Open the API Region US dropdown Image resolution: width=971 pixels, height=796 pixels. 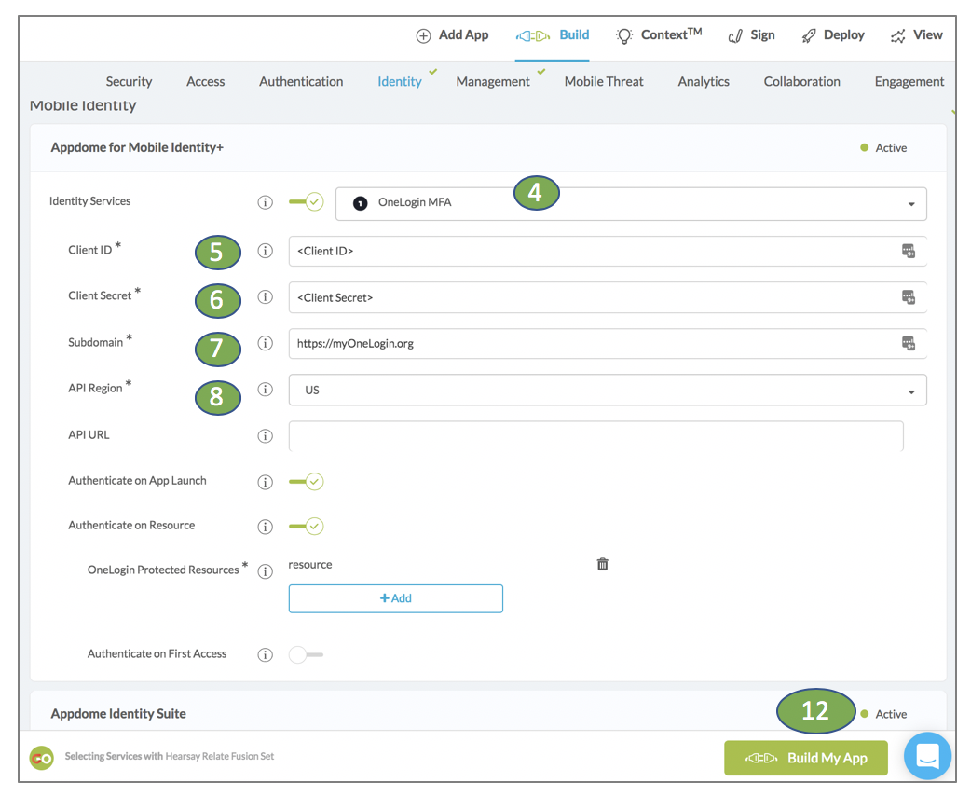(x=608, y=390)
